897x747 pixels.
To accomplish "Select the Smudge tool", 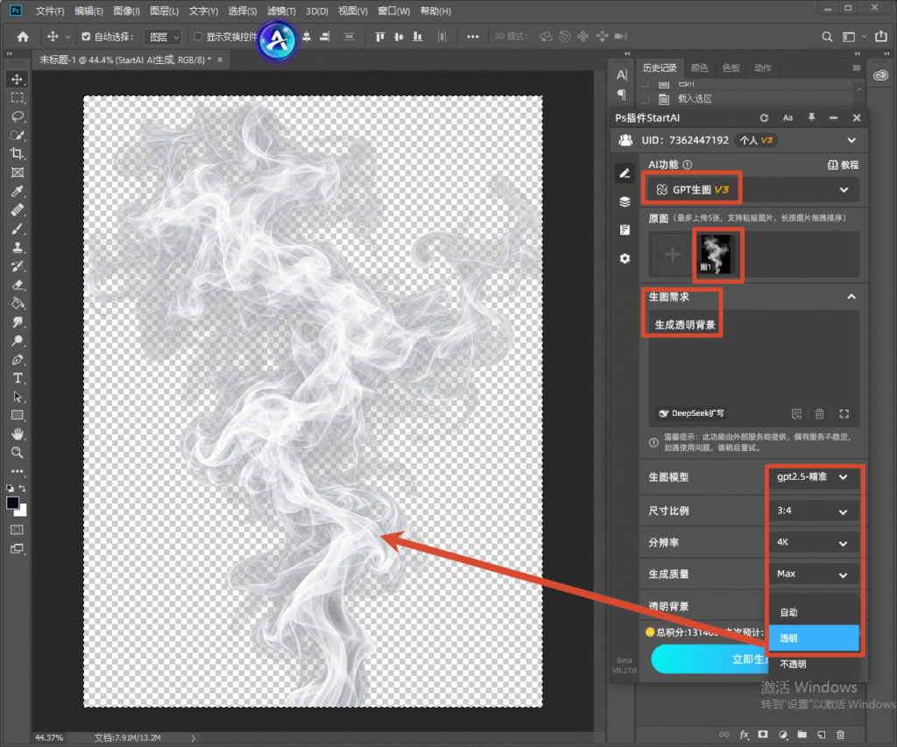I will [x=18, y=322].
